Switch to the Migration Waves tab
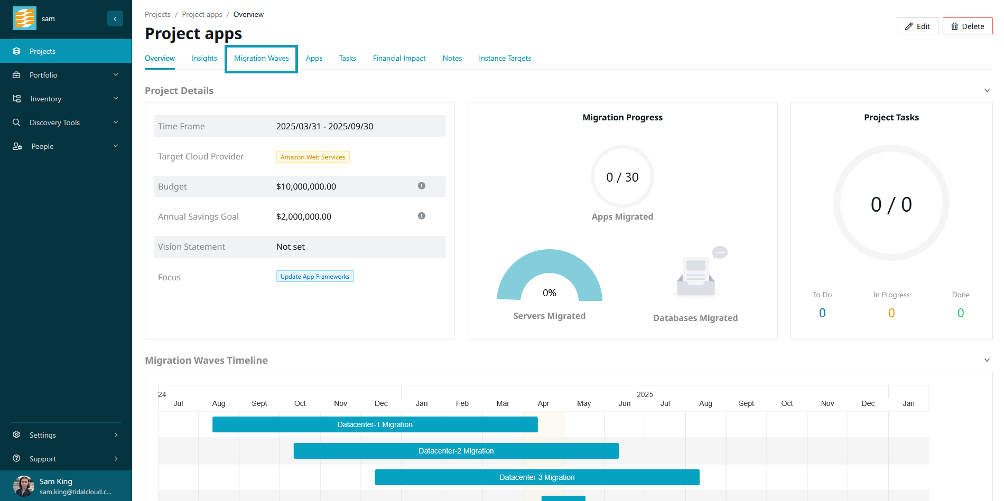This screenshot has height=501, width=1004. [x=261, y=58]
